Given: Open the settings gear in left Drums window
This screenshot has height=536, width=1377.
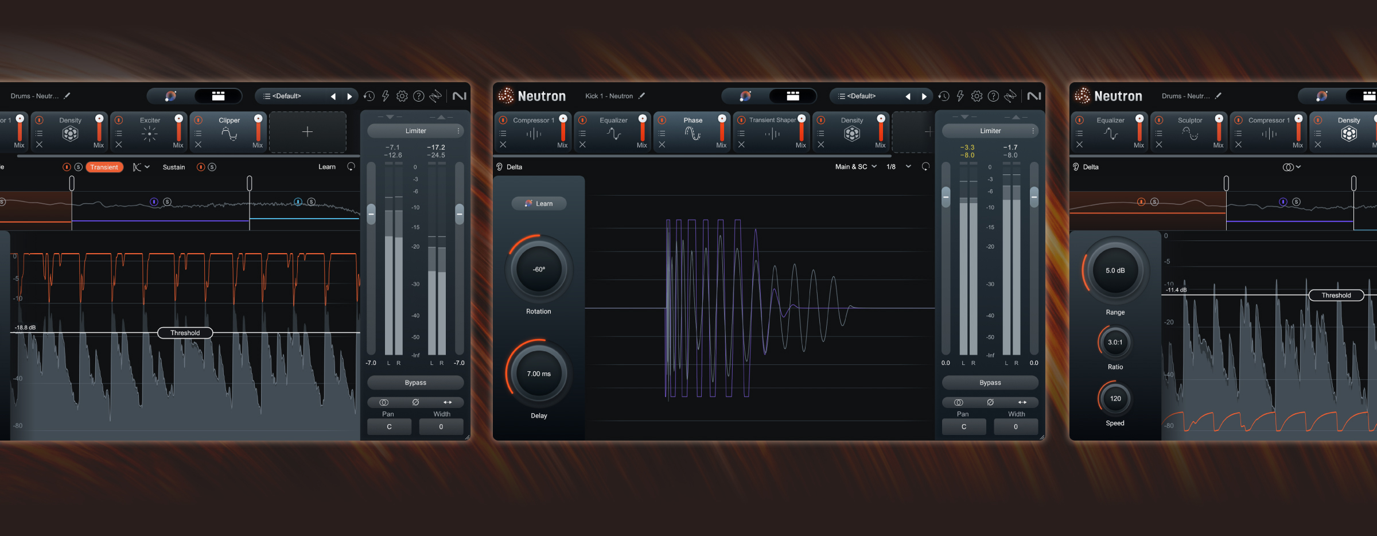Looking at the screenshot, I should 402,96.
